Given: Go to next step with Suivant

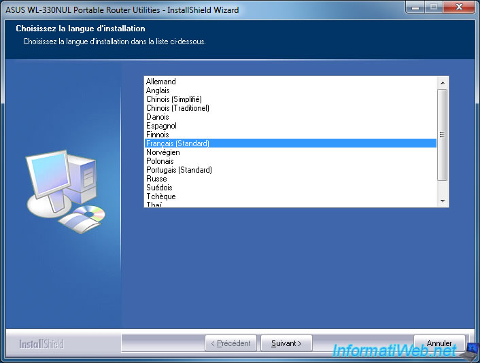Looking at the screenshot, I should pyautogui.click(x=286, y=343).
